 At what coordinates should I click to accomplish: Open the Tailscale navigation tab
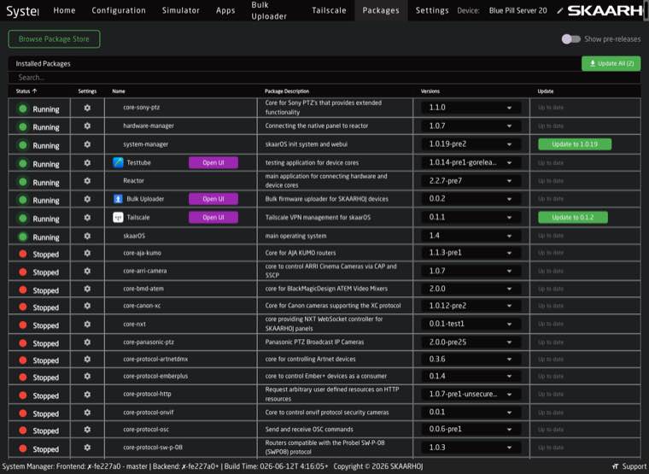329,10
